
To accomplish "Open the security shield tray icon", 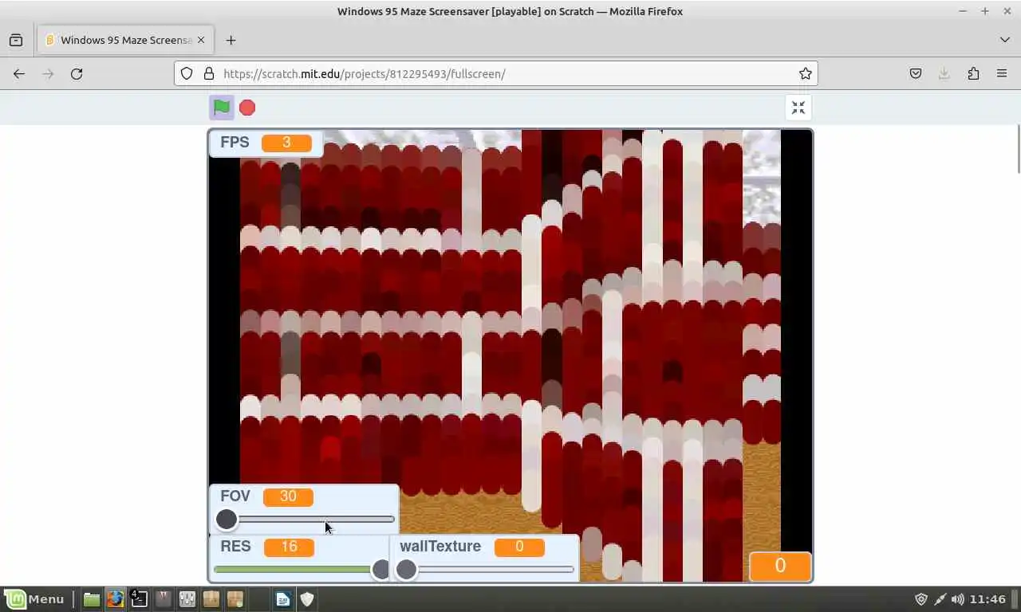I will 921,599.
